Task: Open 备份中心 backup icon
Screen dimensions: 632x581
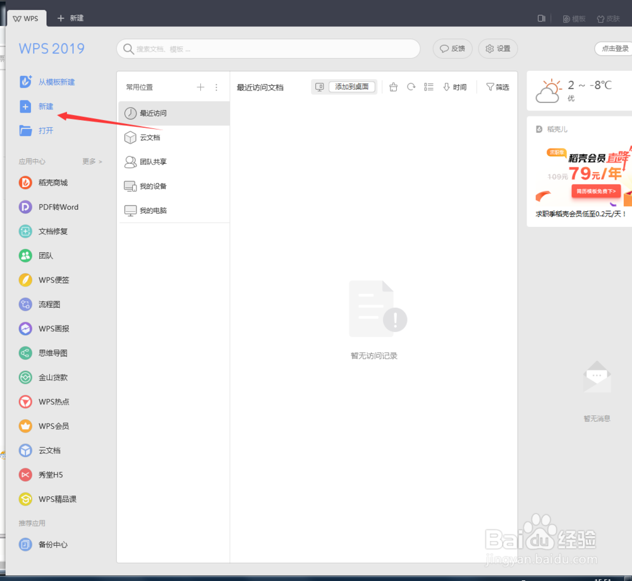Action: [25, 545]
